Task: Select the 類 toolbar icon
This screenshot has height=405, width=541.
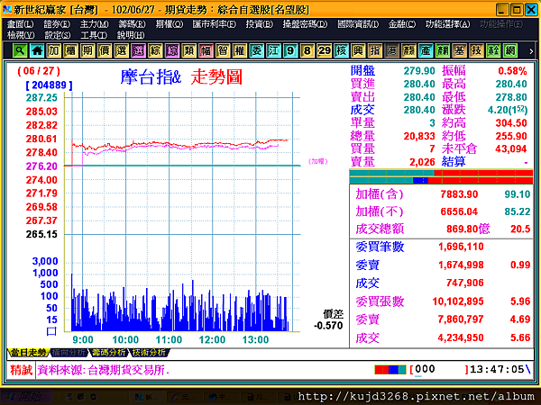Action: pyautogui.click(x=189, y=50)
